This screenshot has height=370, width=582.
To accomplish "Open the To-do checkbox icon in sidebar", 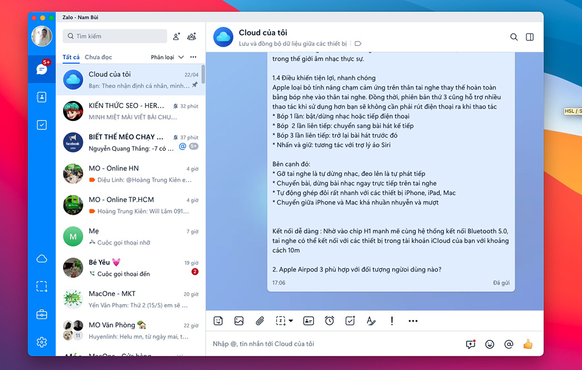I will tap(41, 124).
